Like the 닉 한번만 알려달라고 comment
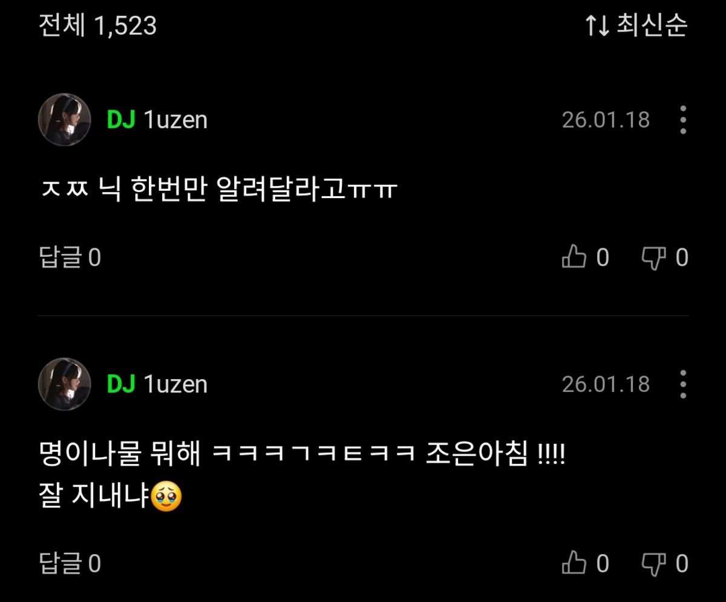 (x=585, y=258)
